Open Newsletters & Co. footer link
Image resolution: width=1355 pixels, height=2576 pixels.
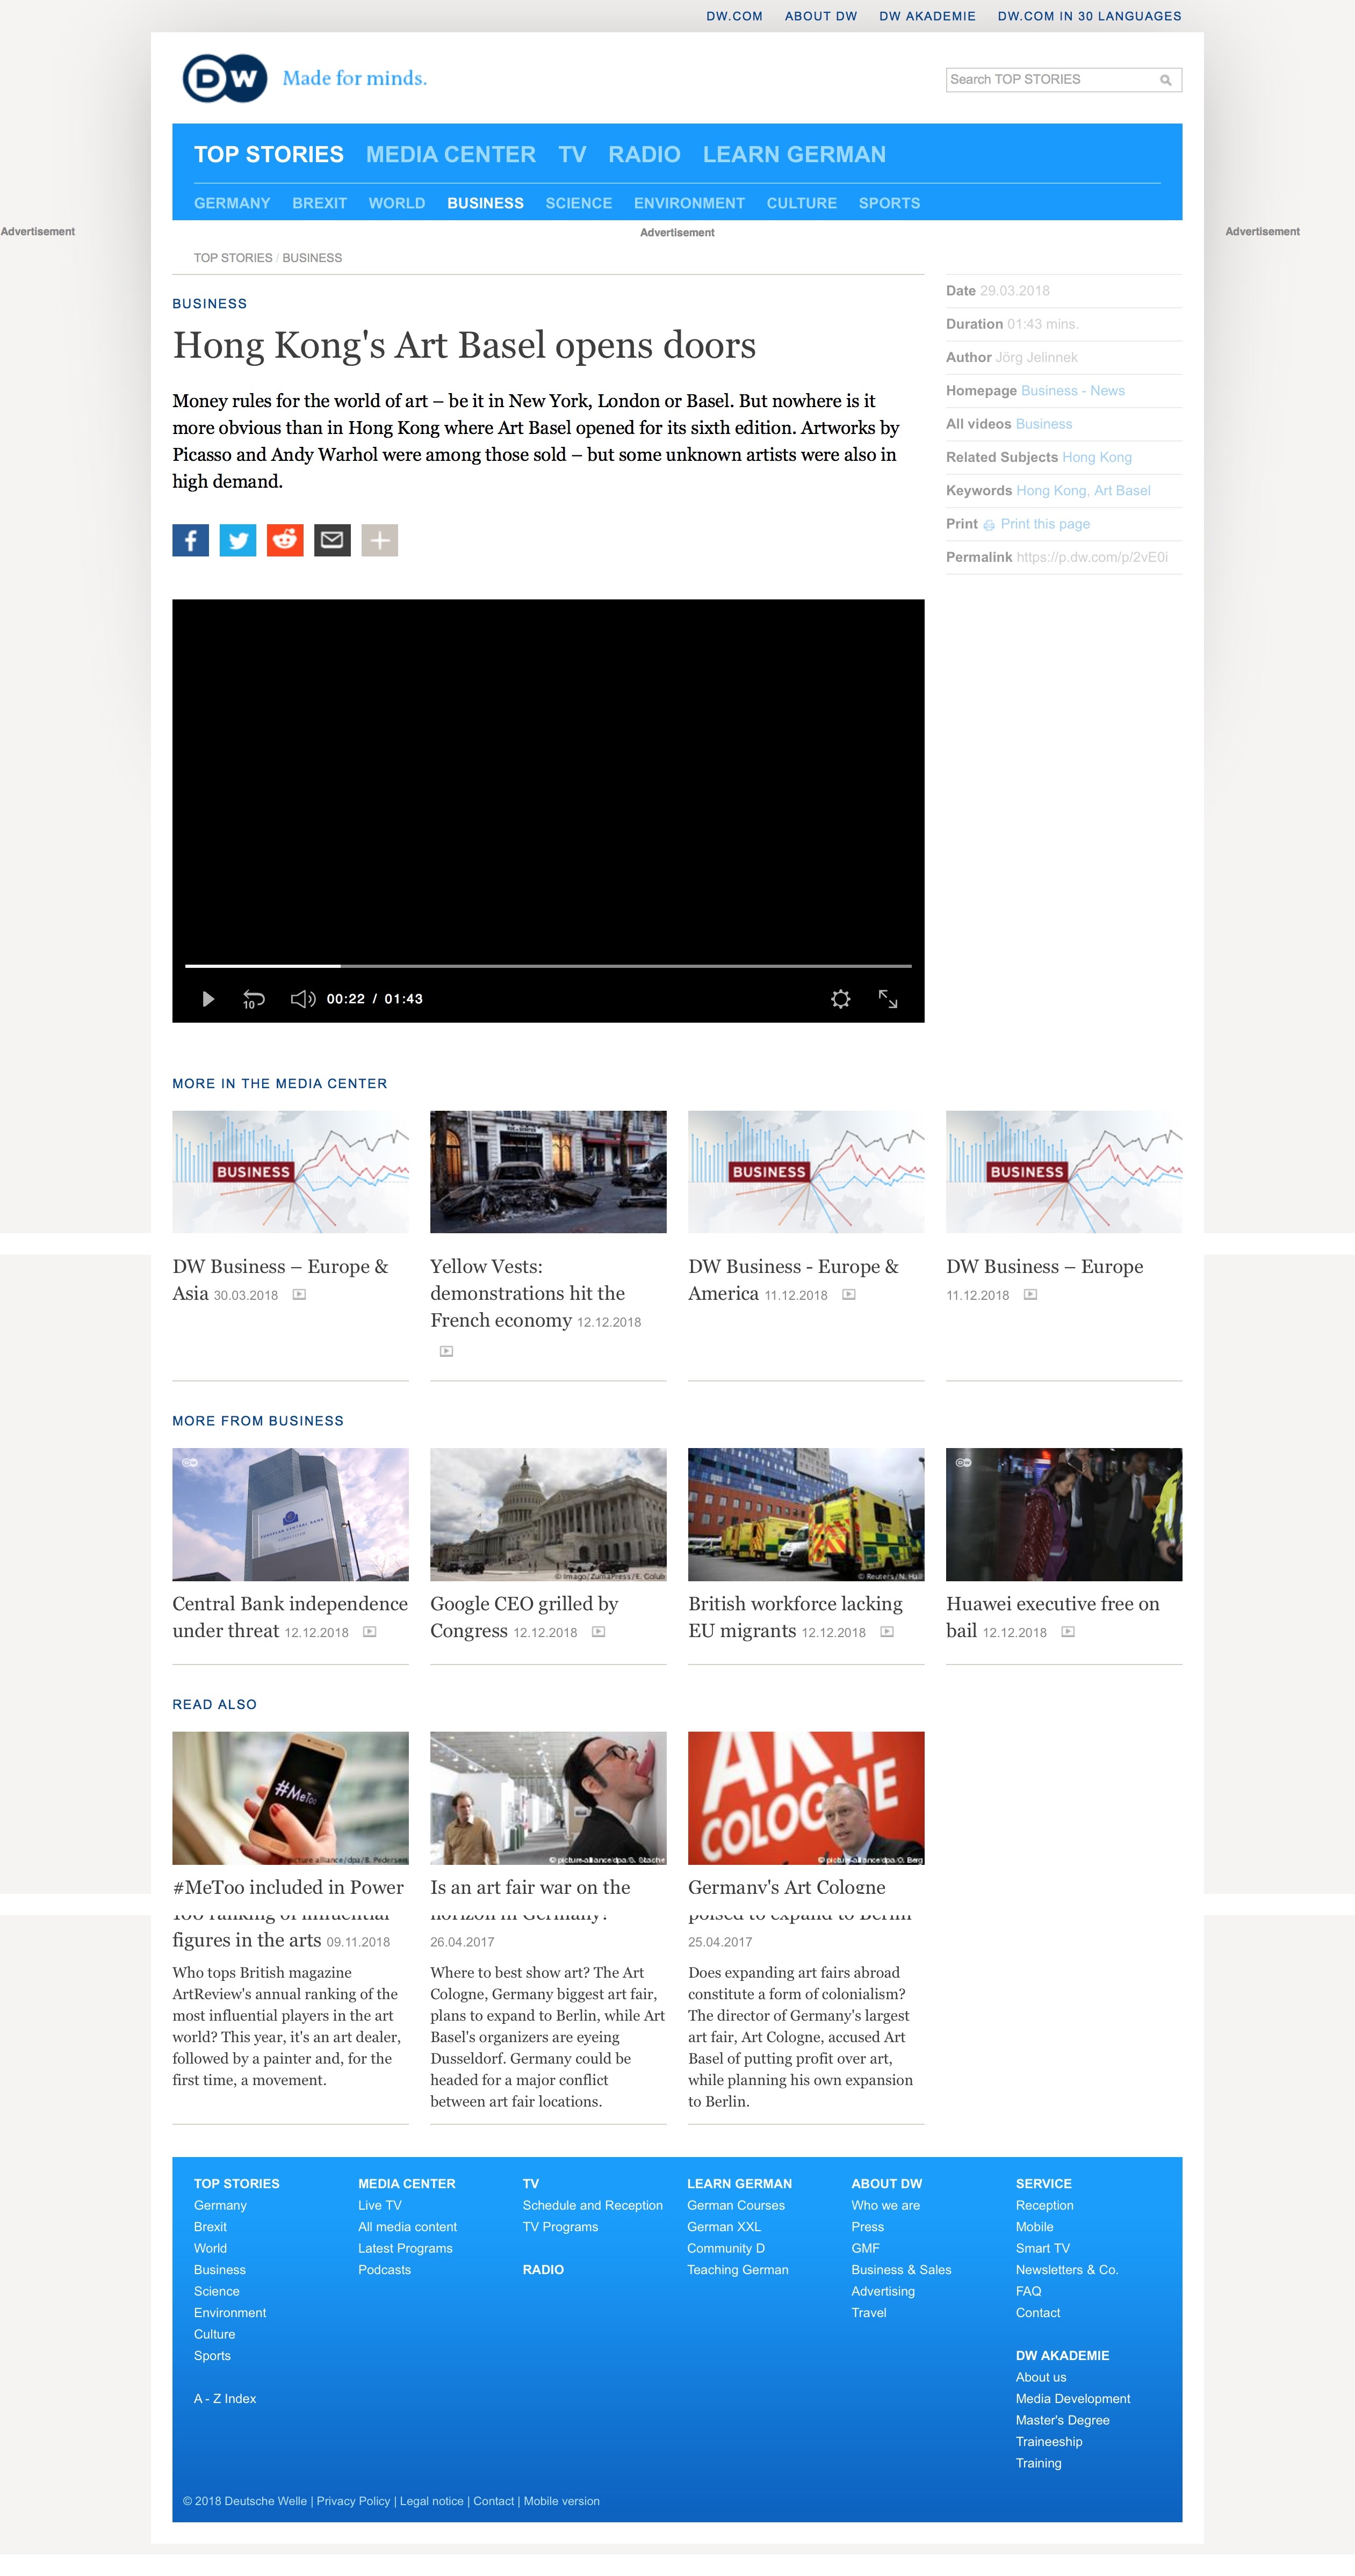pos(1067,2270)
